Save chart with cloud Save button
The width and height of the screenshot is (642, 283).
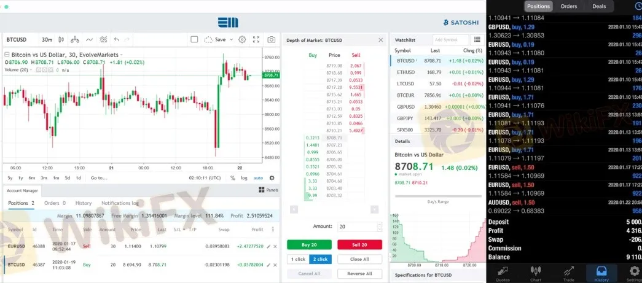215,40
